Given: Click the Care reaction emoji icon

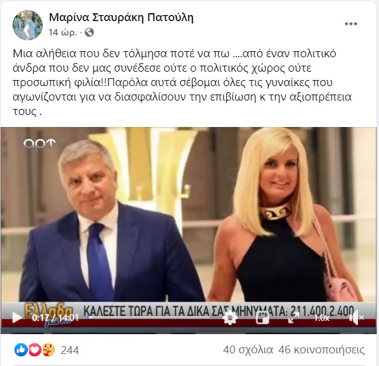Looking at the screenshot, I should pyautogui.click(x=48, y=350).
